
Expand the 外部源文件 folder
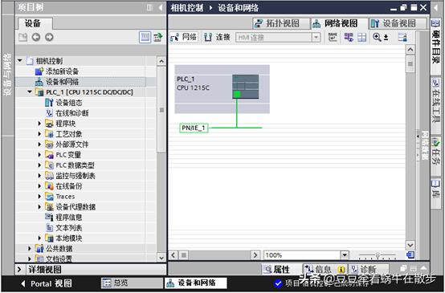click(x=39, y=144)
